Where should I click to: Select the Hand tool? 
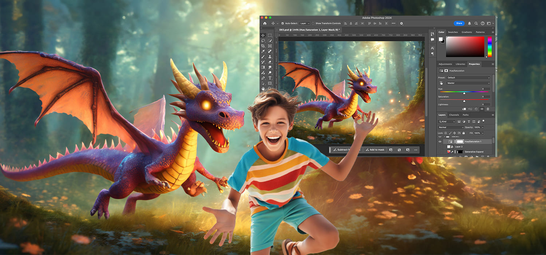coord(263,89)
